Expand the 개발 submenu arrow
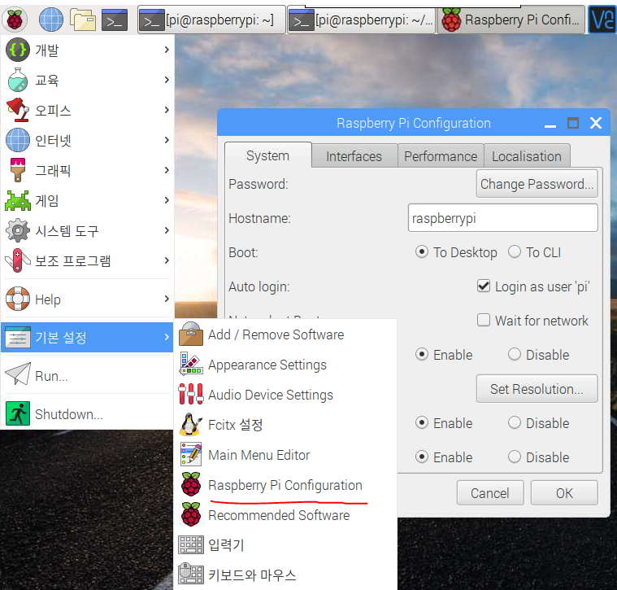The height and width of the screenshot is (590, 617). click(x=167, y=50)
